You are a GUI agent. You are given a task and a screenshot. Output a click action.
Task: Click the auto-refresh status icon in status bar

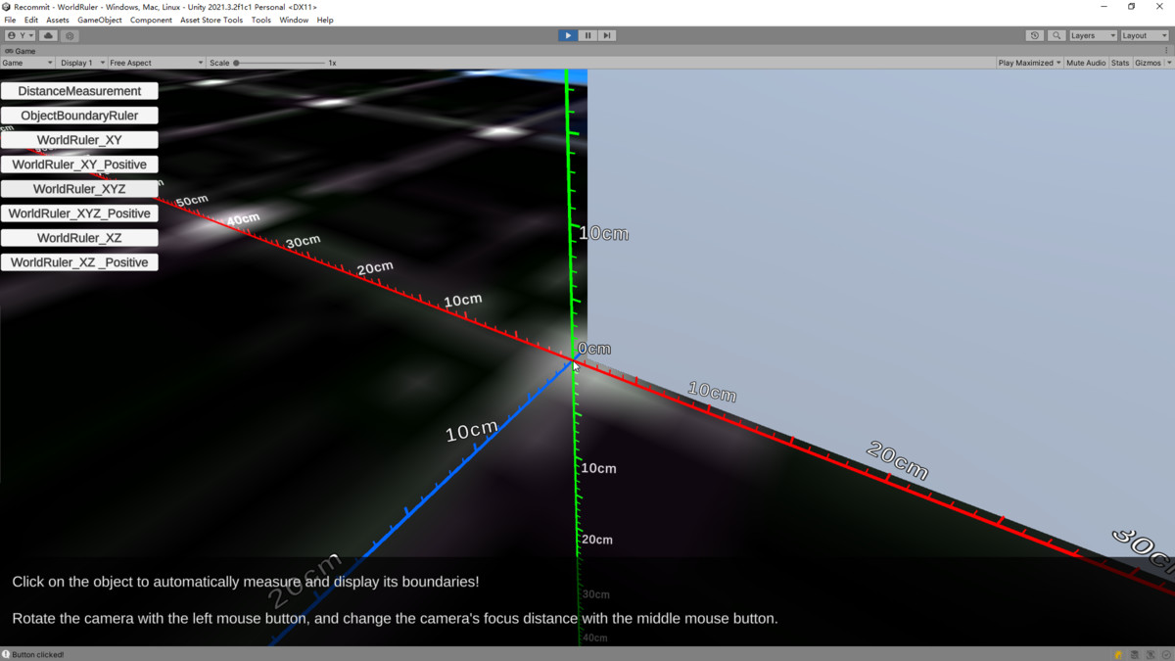click(x=1151, y=654)
